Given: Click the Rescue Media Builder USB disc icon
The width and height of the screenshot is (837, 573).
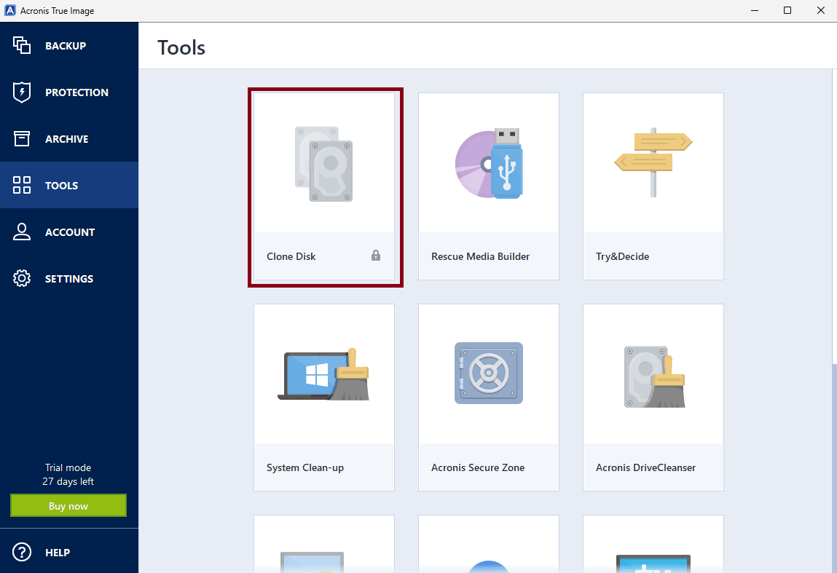Looking at the screenshot, I should pos(489,163).
